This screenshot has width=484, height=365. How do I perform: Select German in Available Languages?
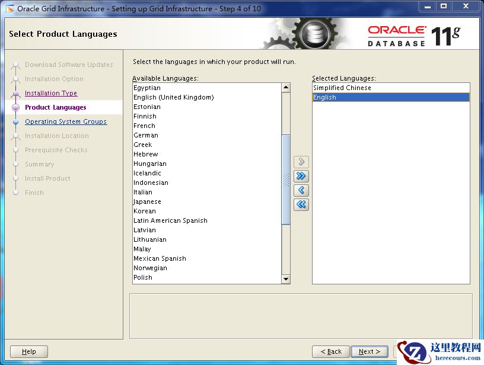coord(207,135)
